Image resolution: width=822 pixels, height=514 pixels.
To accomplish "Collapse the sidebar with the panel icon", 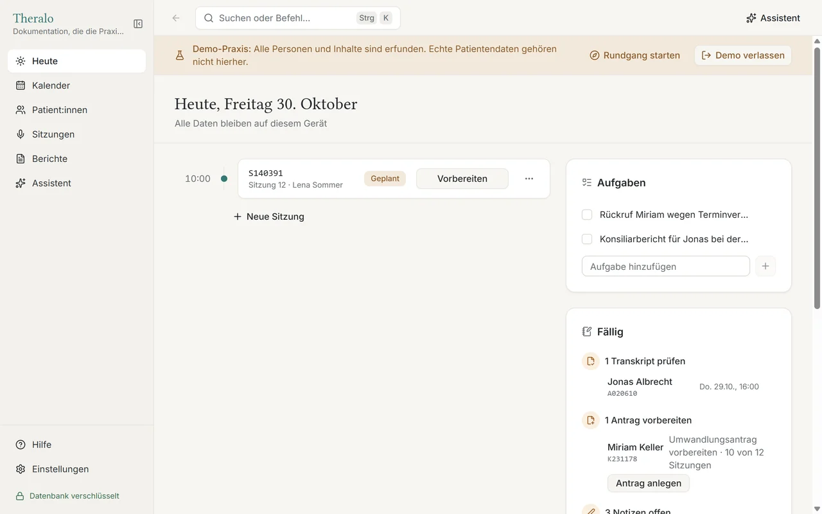I will click(x=138, y=24).
